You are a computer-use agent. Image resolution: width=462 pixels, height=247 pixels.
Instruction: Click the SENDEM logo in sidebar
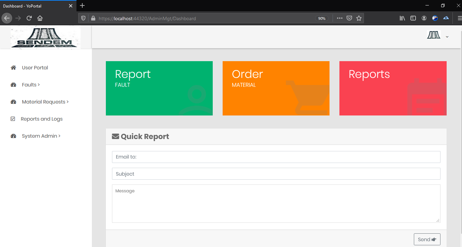[45, 38]
